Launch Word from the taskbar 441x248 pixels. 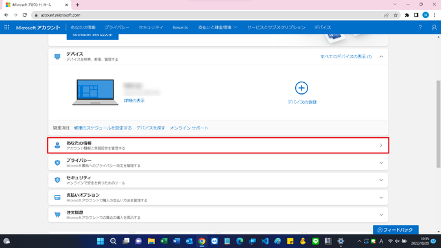pyautogui.click(x=176, y=241)
